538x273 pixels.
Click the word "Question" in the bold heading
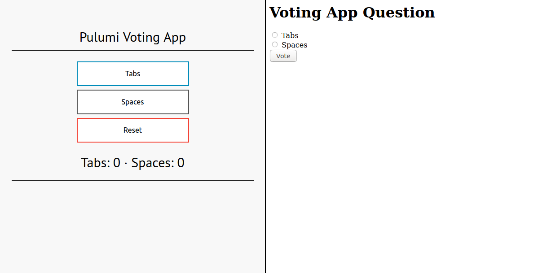(x=399, y=13)
